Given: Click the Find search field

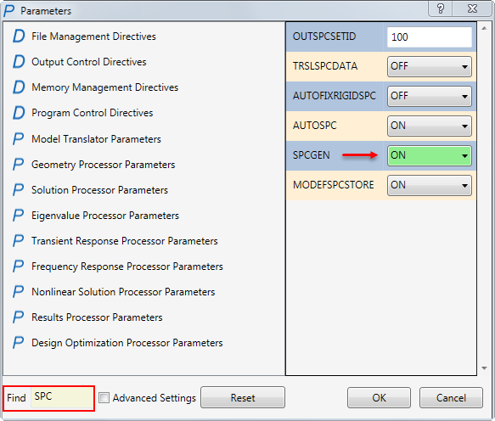Looking at the screenshot, I should tap(62, 396).
